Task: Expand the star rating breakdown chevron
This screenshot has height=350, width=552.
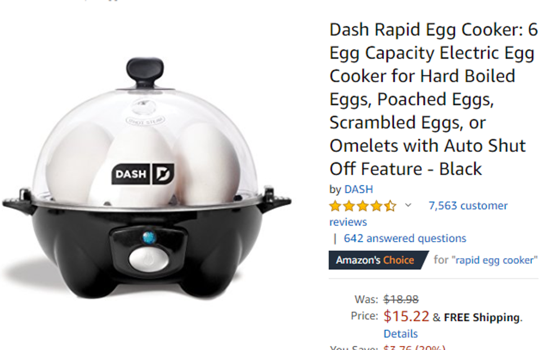Action: 408,205
